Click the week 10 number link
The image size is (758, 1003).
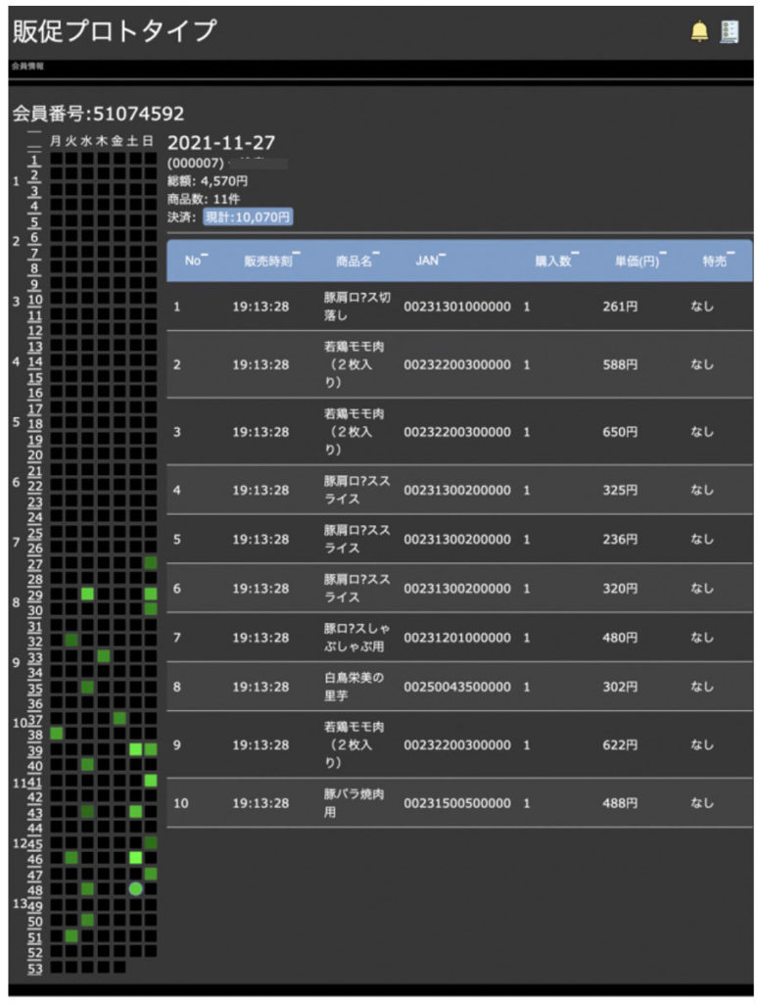(x=35, y=300)
